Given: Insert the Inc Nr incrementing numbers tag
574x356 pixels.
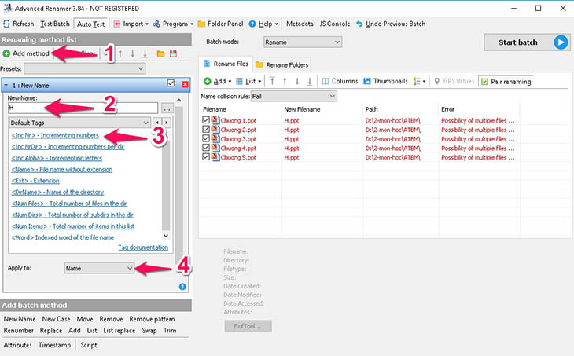Looking at the screenshot, I should 55,135.
